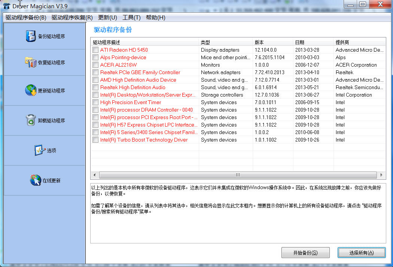Open the 工具(T) menu
Viewport: 393px width, 267px height.
[x=131, y=18]
